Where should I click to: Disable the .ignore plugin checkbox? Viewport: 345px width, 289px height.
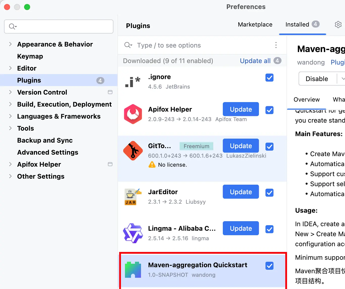269,78
